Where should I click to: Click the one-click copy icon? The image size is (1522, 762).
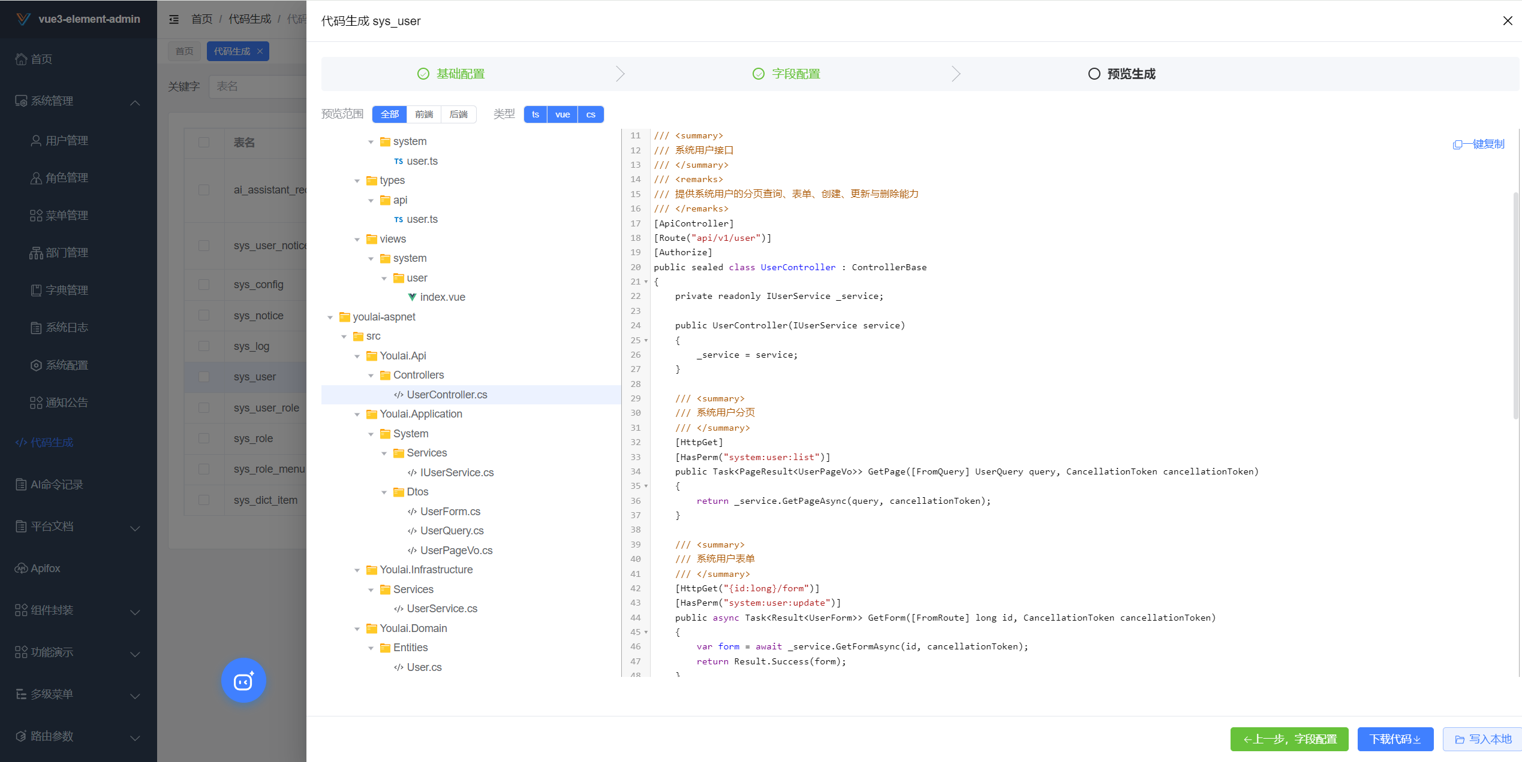tap(1457, 144)
